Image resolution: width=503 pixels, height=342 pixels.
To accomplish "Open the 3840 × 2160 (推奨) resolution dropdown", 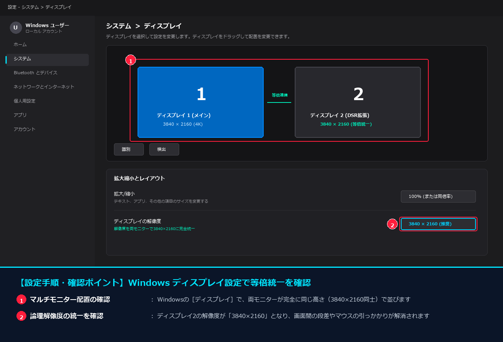I will click(x=438, y=224).
